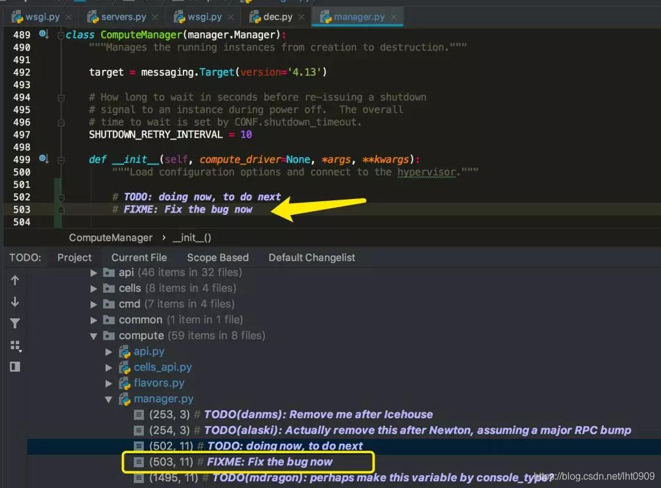Open the dec.py editor tab
Screen dimensions: 661x488
coord(277,17)
